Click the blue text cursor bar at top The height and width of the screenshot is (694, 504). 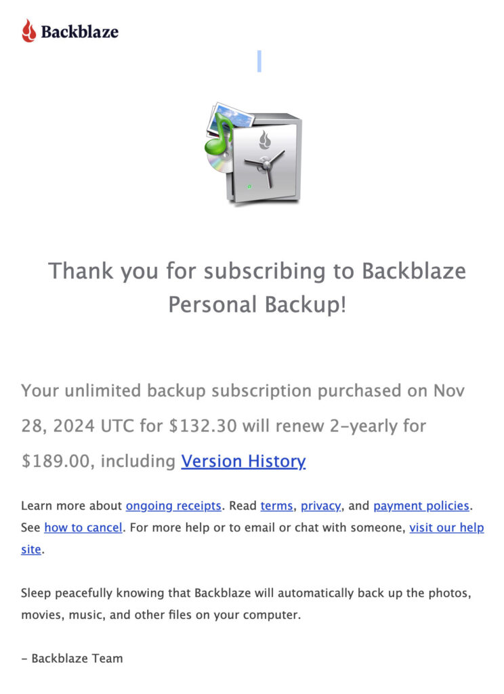pos(259,61)
